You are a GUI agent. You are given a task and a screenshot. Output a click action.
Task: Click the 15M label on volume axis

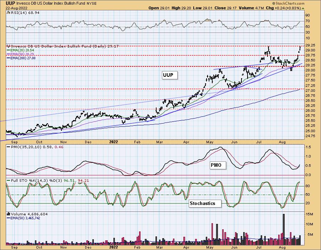click(310, 214)
